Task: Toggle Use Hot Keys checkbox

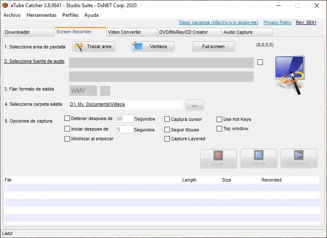Action: coord(219,119)
